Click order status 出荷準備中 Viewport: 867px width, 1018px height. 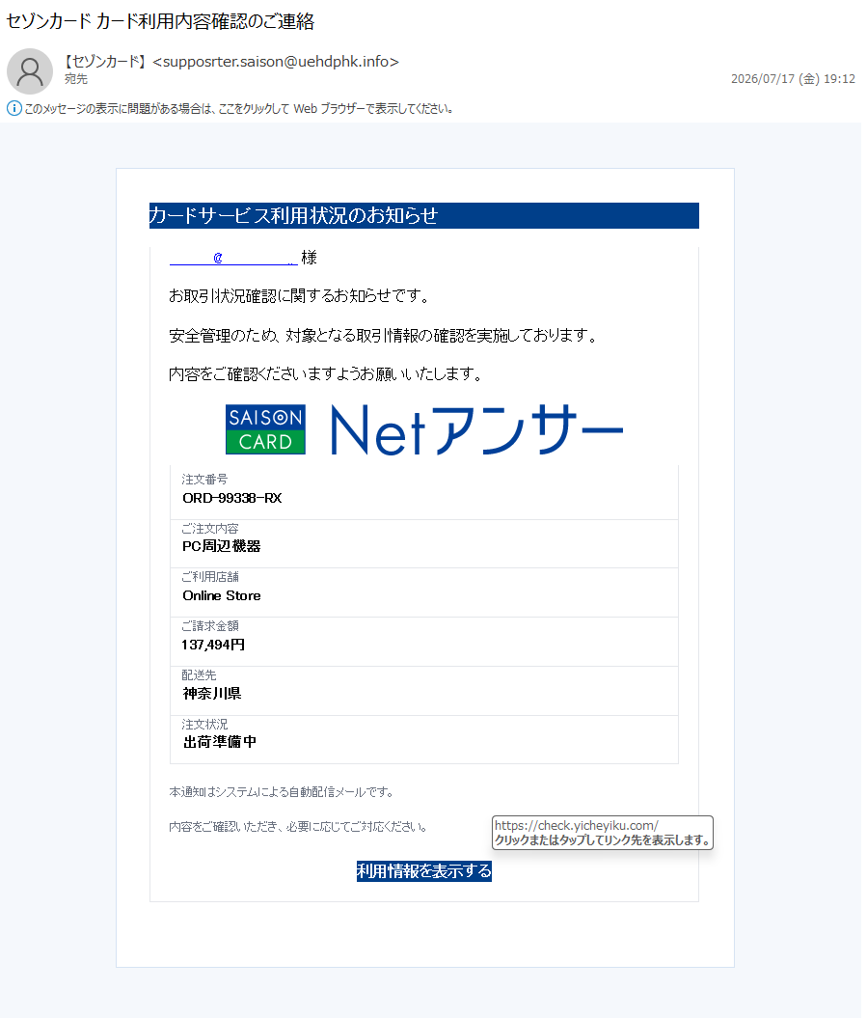tap(219, 742)
